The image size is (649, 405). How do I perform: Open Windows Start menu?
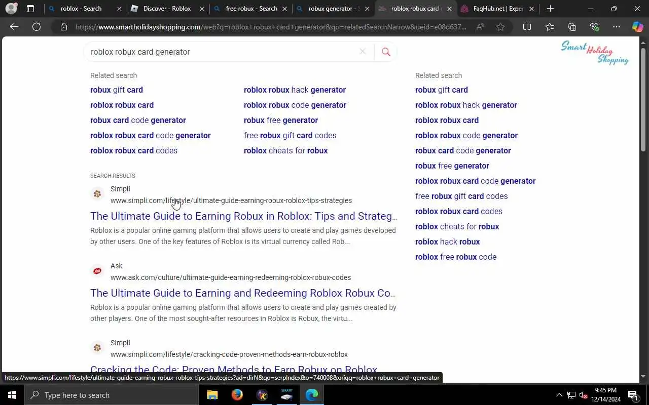pyautogui.click(x=12, y=395)
